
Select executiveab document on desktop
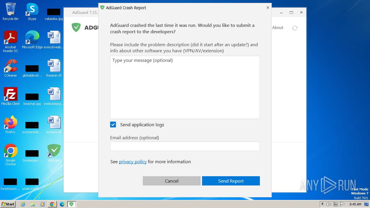click(54, 40)
